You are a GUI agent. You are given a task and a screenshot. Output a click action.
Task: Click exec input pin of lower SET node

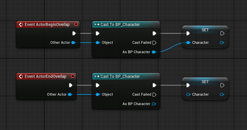(x=188, y=85)
